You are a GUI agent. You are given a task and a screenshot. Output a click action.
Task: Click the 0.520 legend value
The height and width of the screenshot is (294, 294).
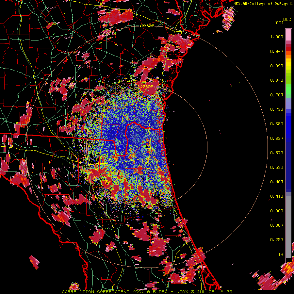tap(277, 168)
